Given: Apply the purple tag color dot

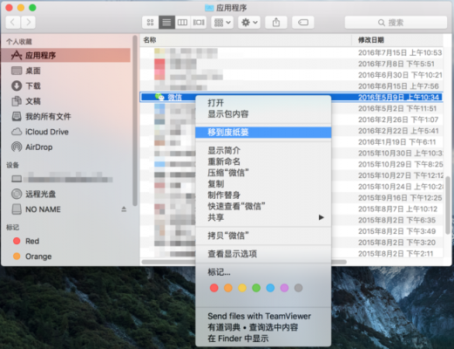Looking at the screenshot, I should pyautogui.click(x=284, y=288).
